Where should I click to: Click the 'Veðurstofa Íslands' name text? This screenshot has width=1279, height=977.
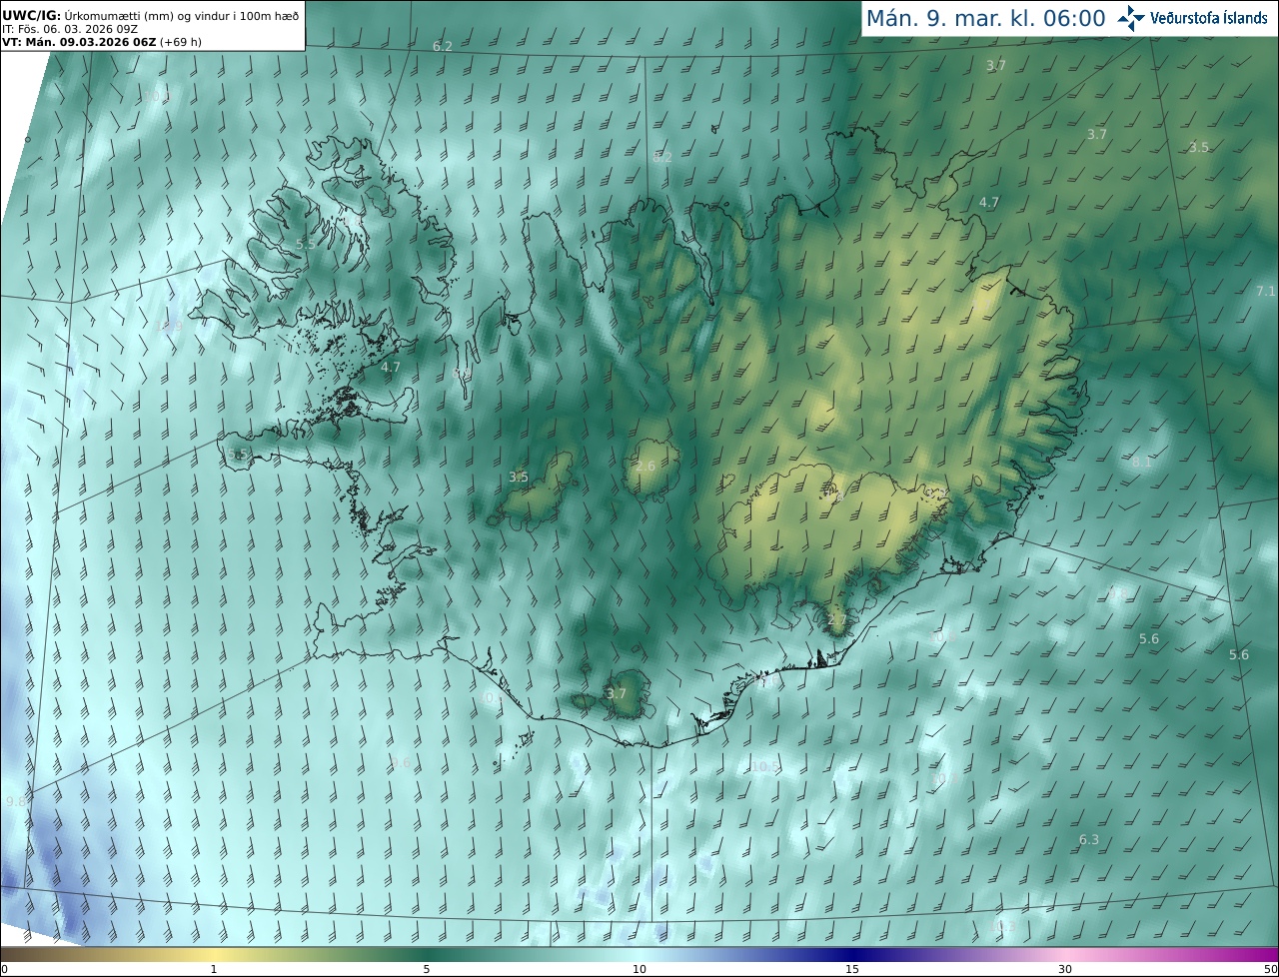[x=1209, y=18]
